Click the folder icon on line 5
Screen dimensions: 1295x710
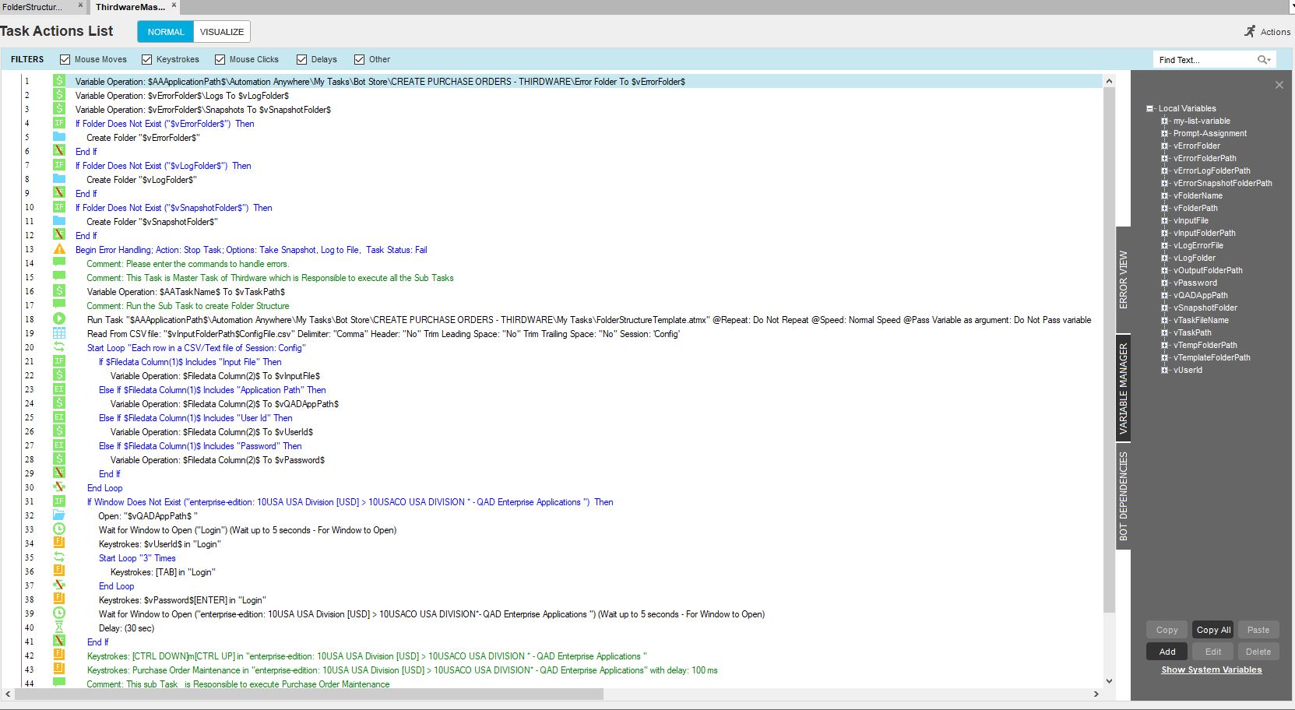click(59, 137)
